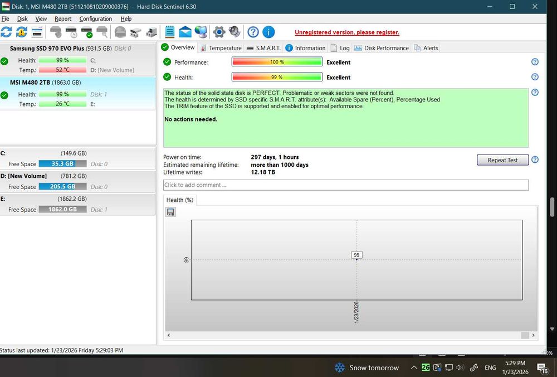Click the Snow tomorrow weather taskbar widget
Viewport: 557px width, 377px height.
pyautogui.click(x=367, y=368)
